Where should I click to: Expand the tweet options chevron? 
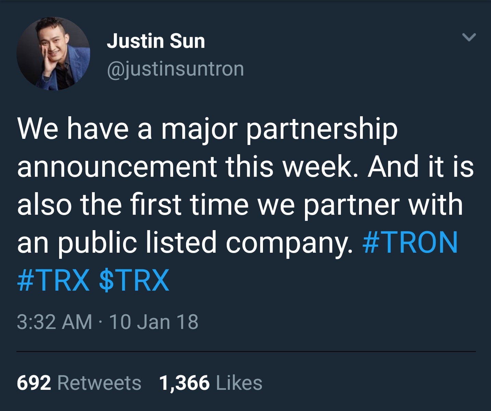(x=469, y=37)
